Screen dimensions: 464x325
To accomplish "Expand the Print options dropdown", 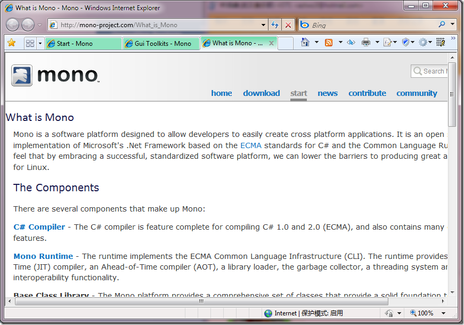I will pos(377,42).
